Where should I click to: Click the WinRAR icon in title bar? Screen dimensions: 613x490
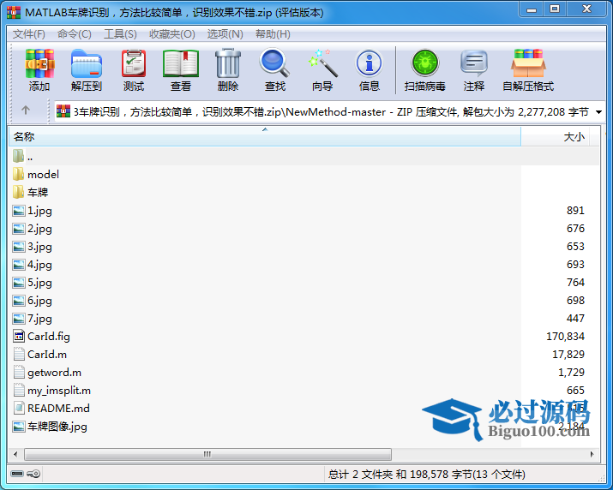[x=14, y=13]
